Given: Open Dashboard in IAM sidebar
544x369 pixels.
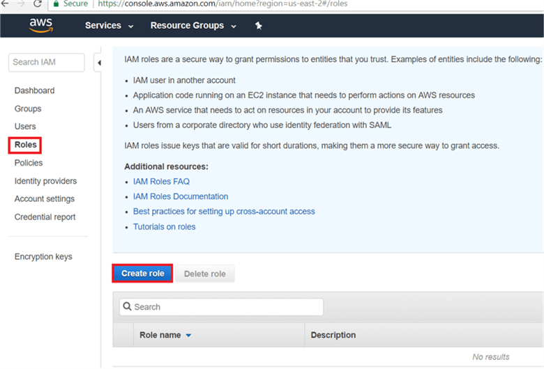Looking at the screenshot, I should (x=34, y=91).
